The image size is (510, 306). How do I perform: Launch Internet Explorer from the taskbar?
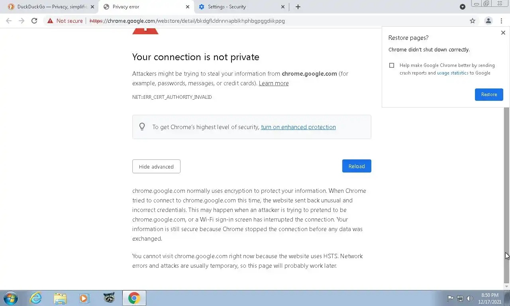point(35,298)
